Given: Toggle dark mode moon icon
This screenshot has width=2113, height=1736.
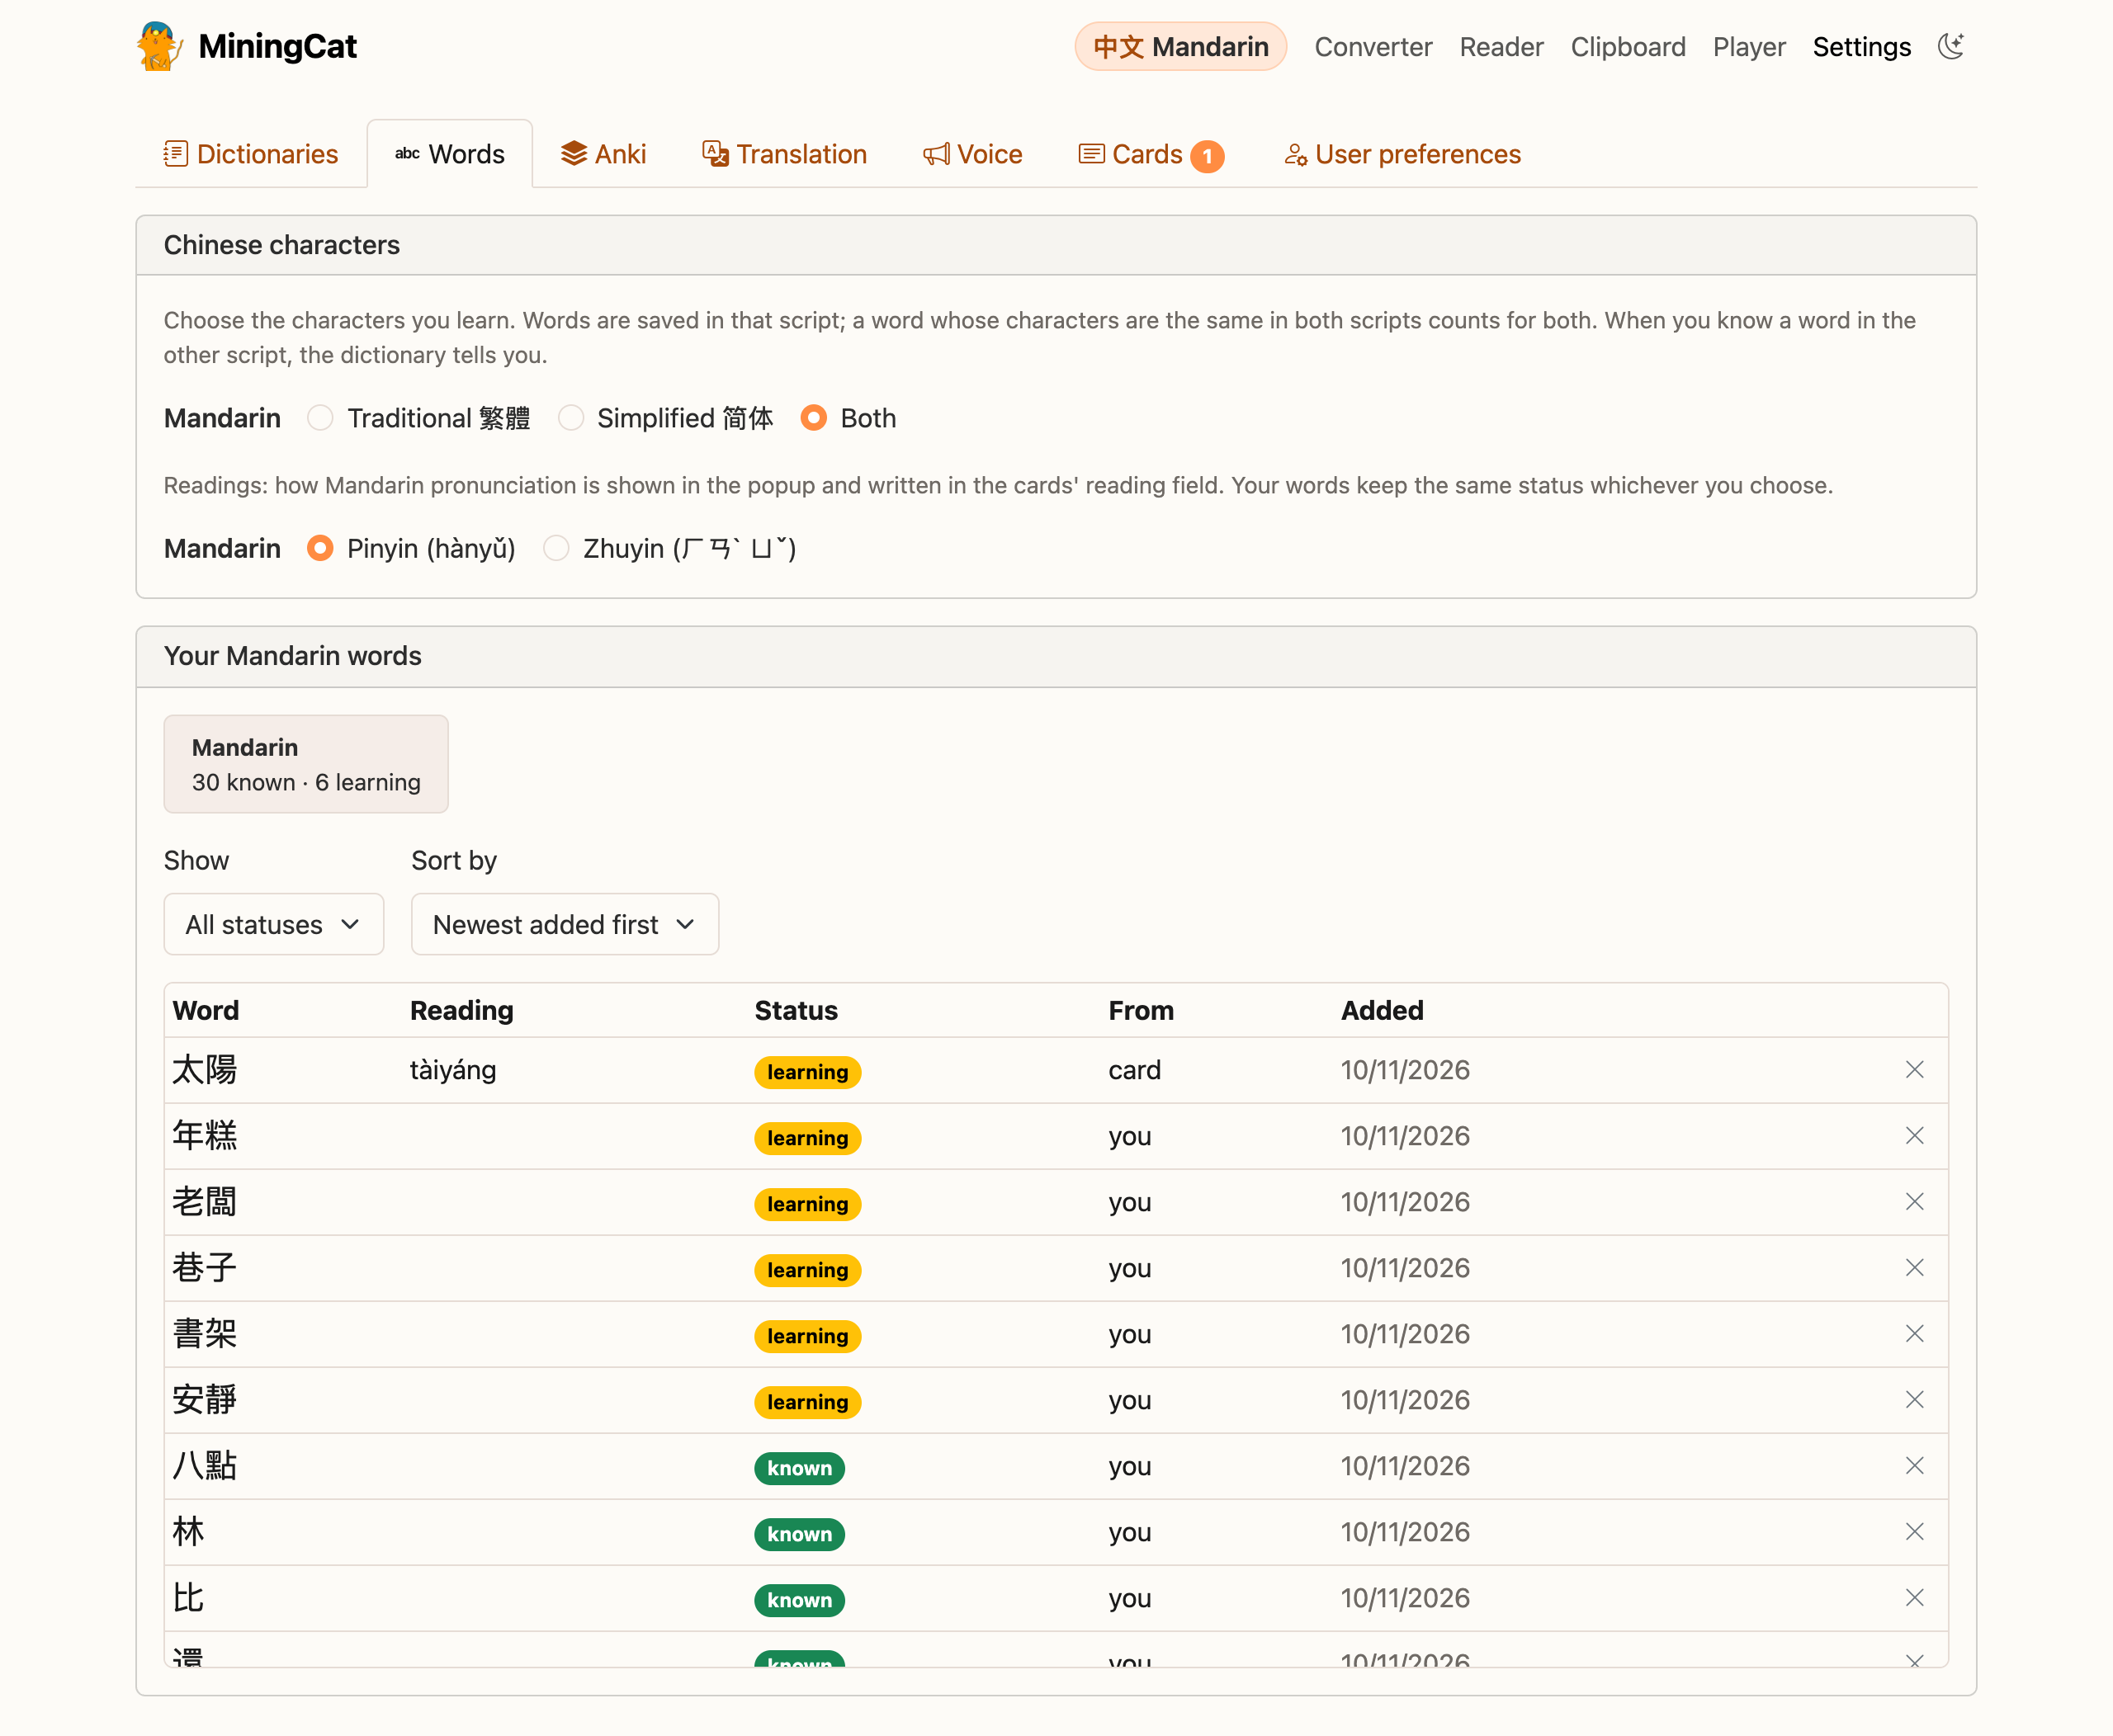Looking at the screenshot, I should coord(1951,46).
